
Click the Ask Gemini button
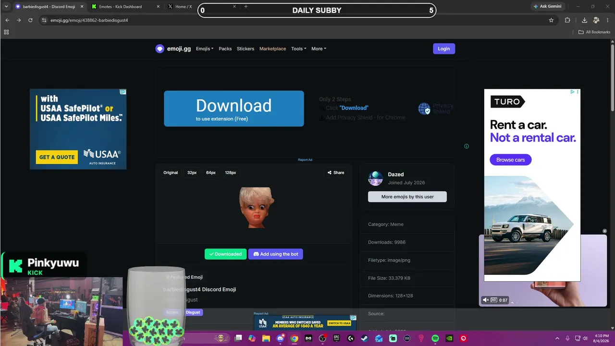[547, 7]
